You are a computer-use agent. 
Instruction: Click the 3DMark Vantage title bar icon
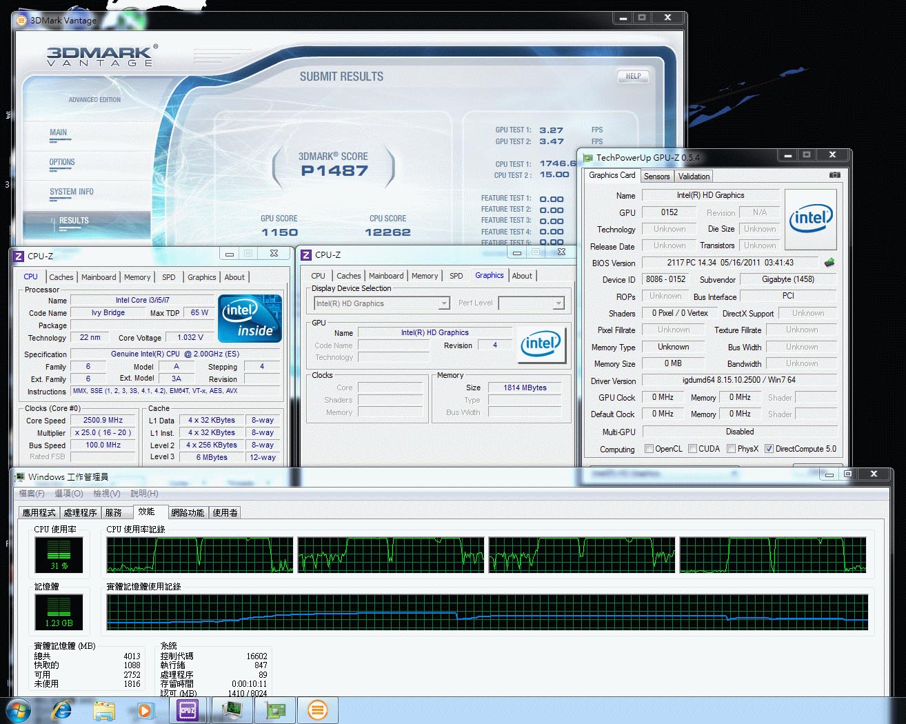21,20
